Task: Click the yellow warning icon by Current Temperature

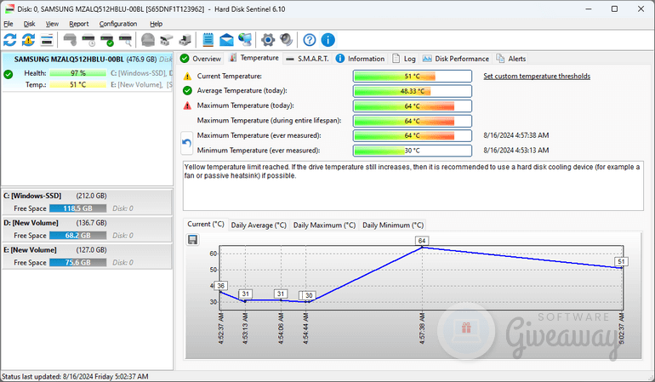Action: [187, 76]
